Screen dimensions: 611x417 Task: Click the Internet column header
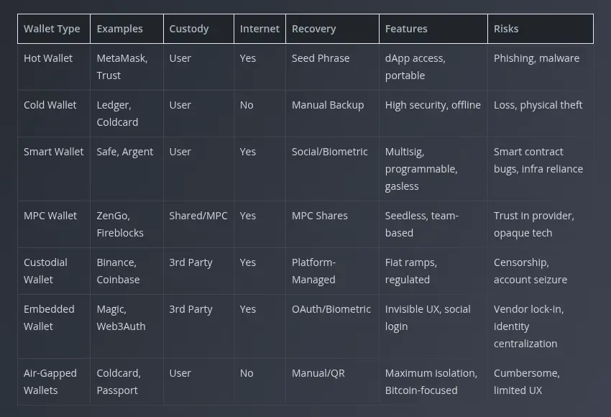point(259,29)
